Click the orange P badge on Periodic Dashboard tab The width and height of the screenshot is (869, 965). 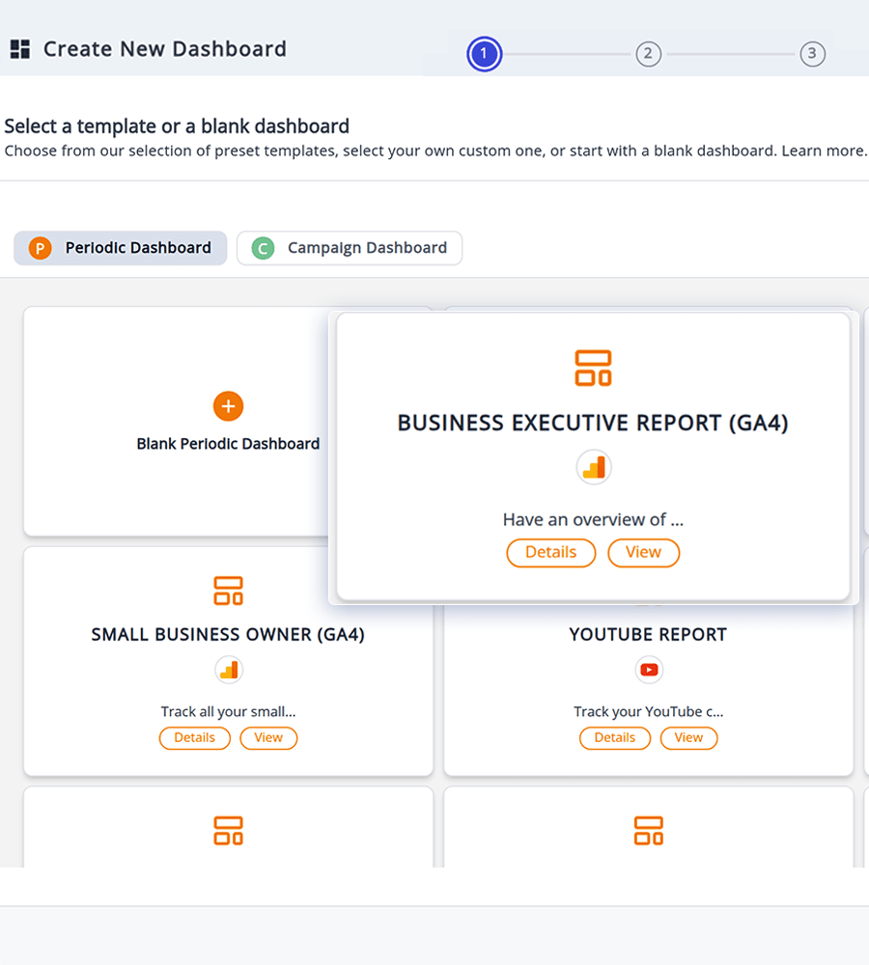(x=39, y=248)
